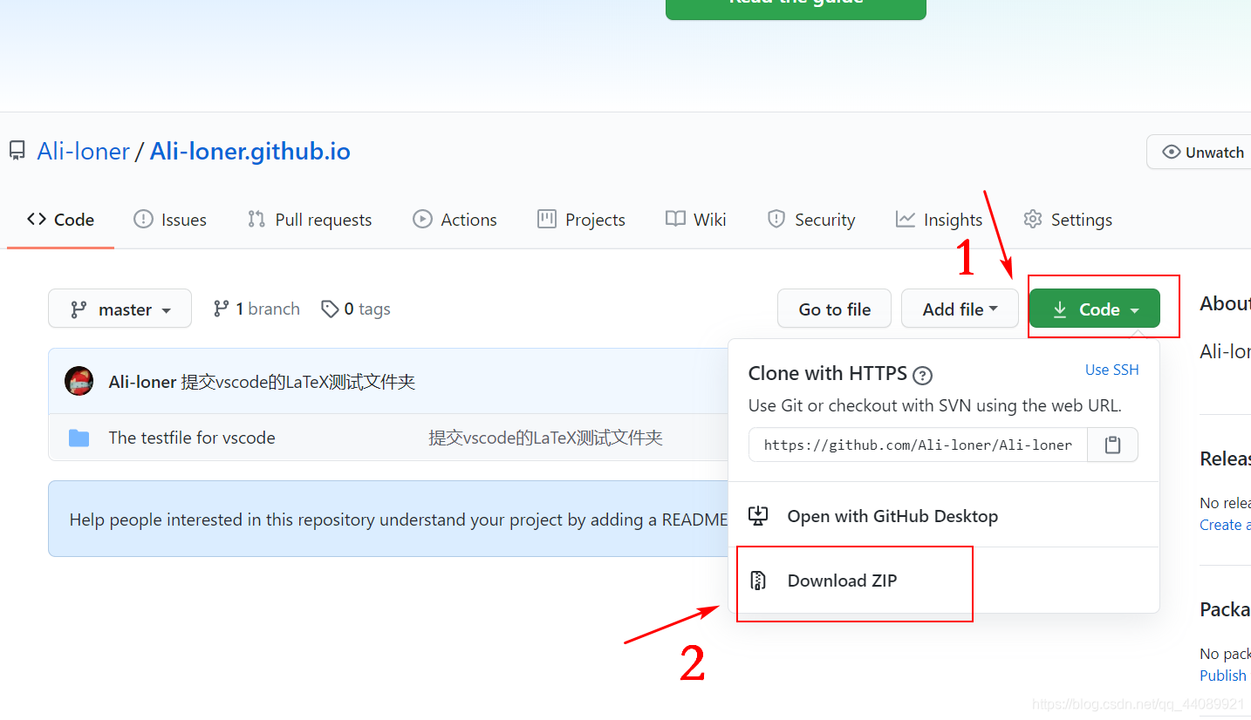
Task: Switch to Use SSH link
Action: click(x=1111, y=370)
